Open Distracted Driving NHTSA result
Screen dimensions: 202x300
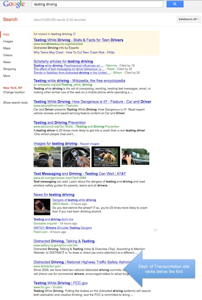pyautogui.click(x=83, y=262)
